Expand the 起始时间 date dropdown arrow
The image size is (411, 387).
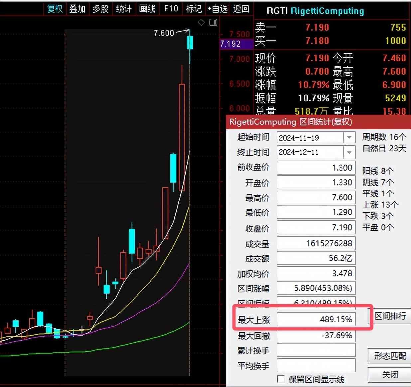tap(349, 137)
